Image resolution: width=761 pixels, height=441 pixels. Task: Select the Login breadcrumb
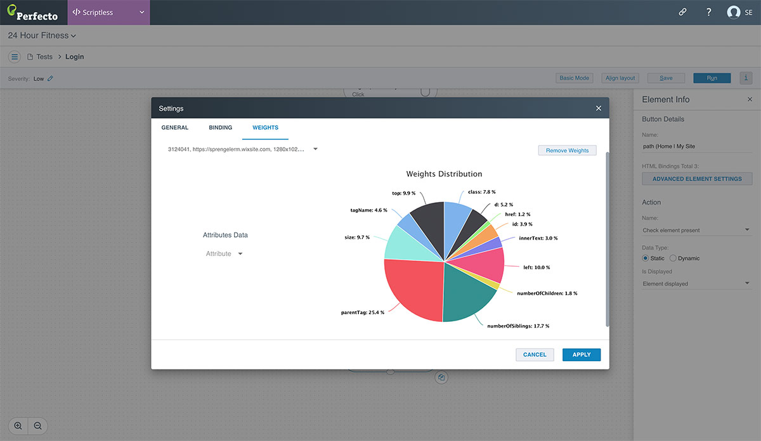(x=74, y=56)
